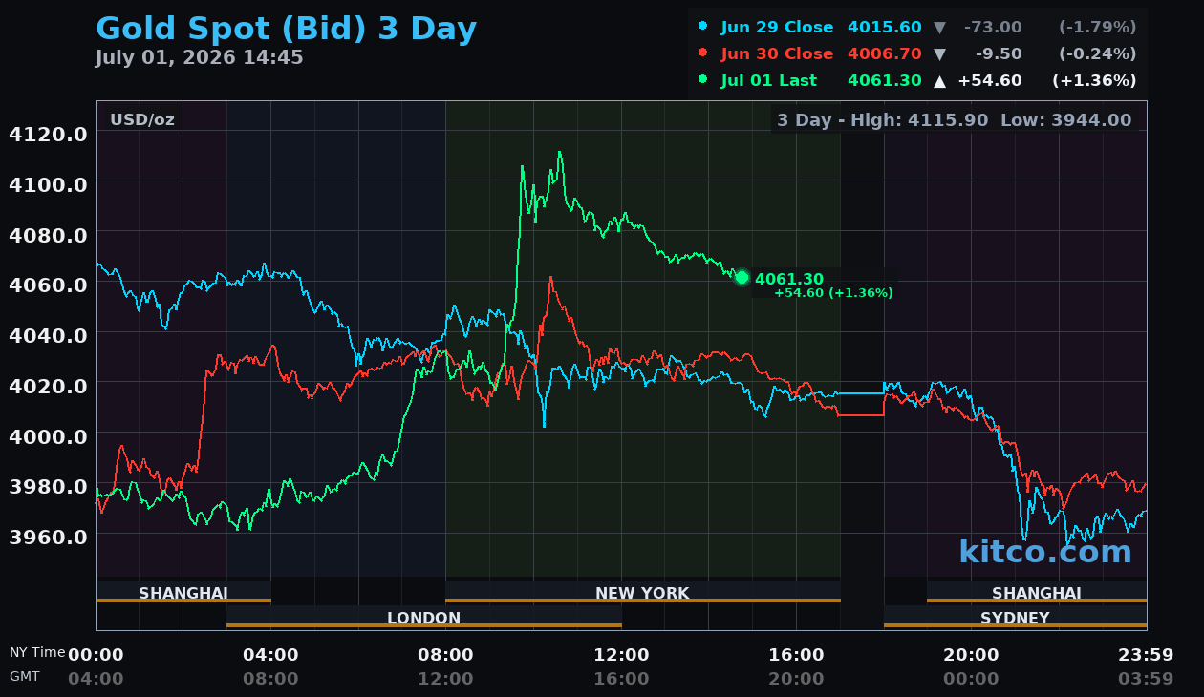Screen dimensions: 1204x697
Task: Click the '3 Day - High: 4115.90' text
Action: pyautogui.click(x=883, y=120)
